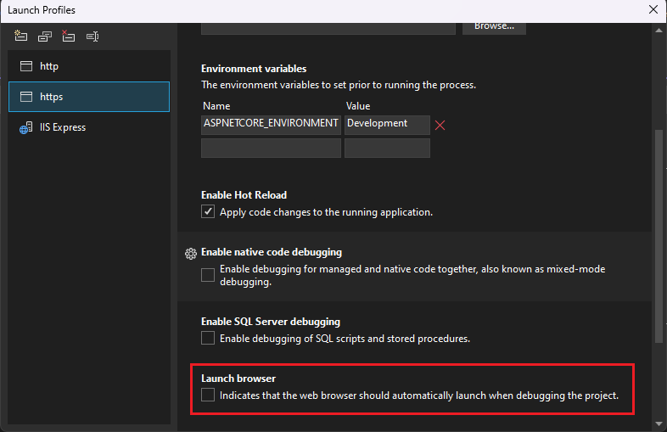Viewport: 667px width, 432px height.
Task: Click the gear icon beside native code debugging
Action: [x=191, y=253]
